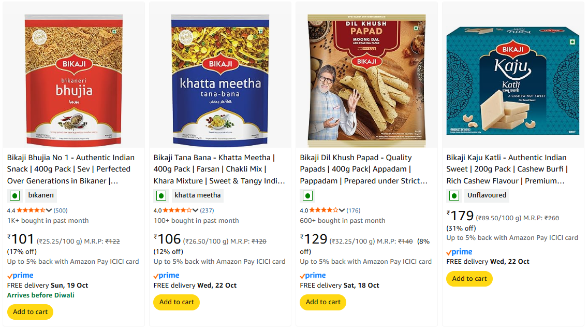
Task: Click vegetarian symbol under Dil Khush Papad
Action: 308,196
